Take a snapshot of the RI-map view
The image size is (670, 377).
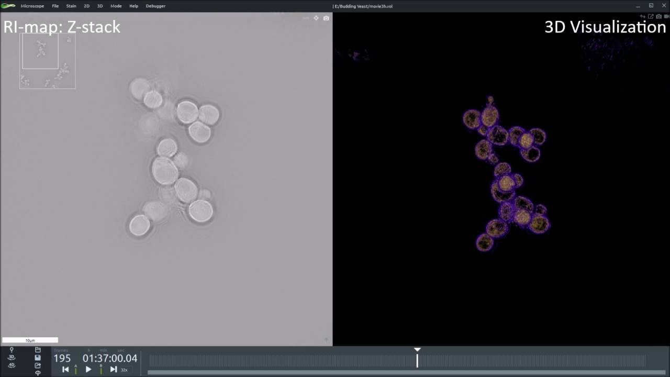click(x=326, y=18)
